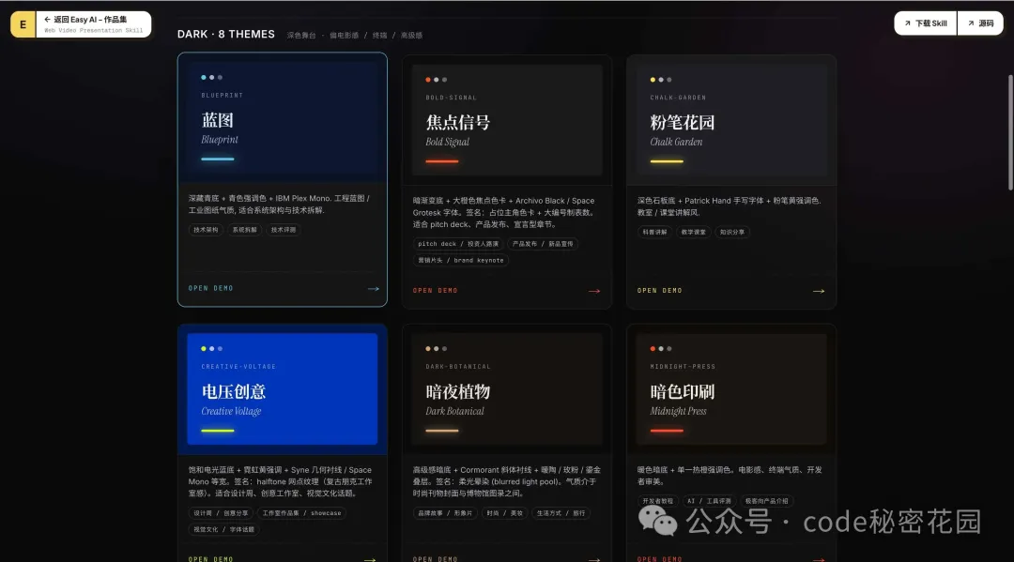Click the 科普讲解 tag

[654, 232]
